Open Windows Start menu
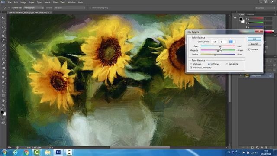277x156 pixels. tap(4, 153)
